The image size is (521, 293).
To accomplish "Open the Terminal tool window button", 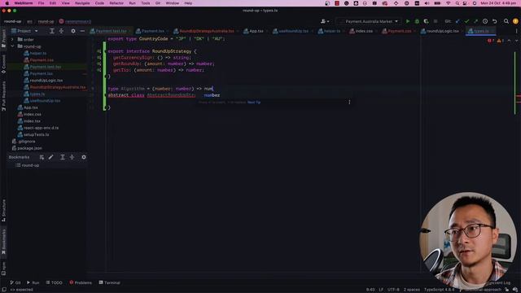I will click(x=109, y=282).
